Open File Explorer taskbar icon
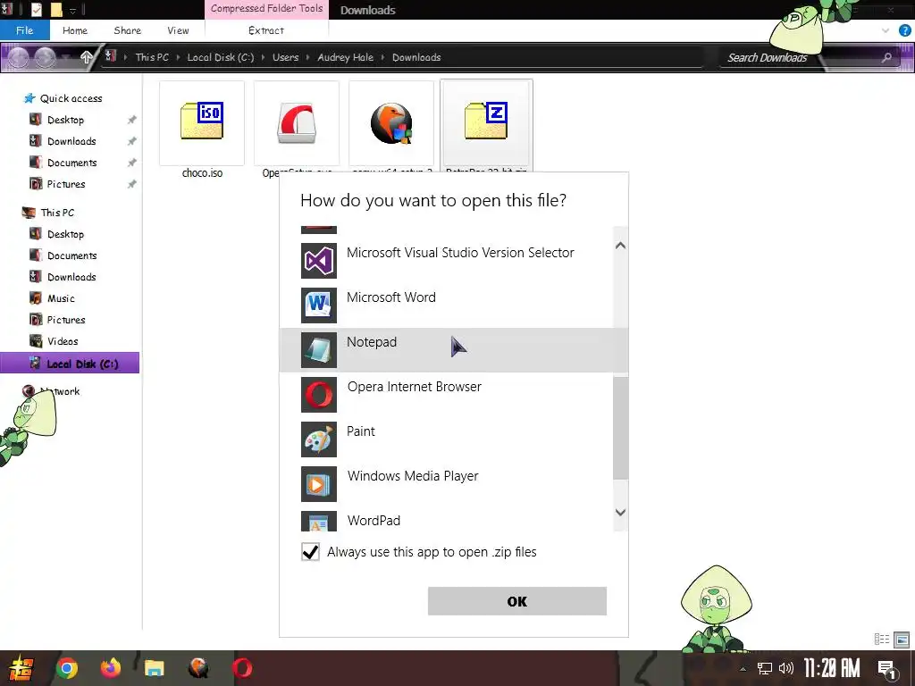Image resolution: width=915 pixels, height=686 pixels. 155,668
